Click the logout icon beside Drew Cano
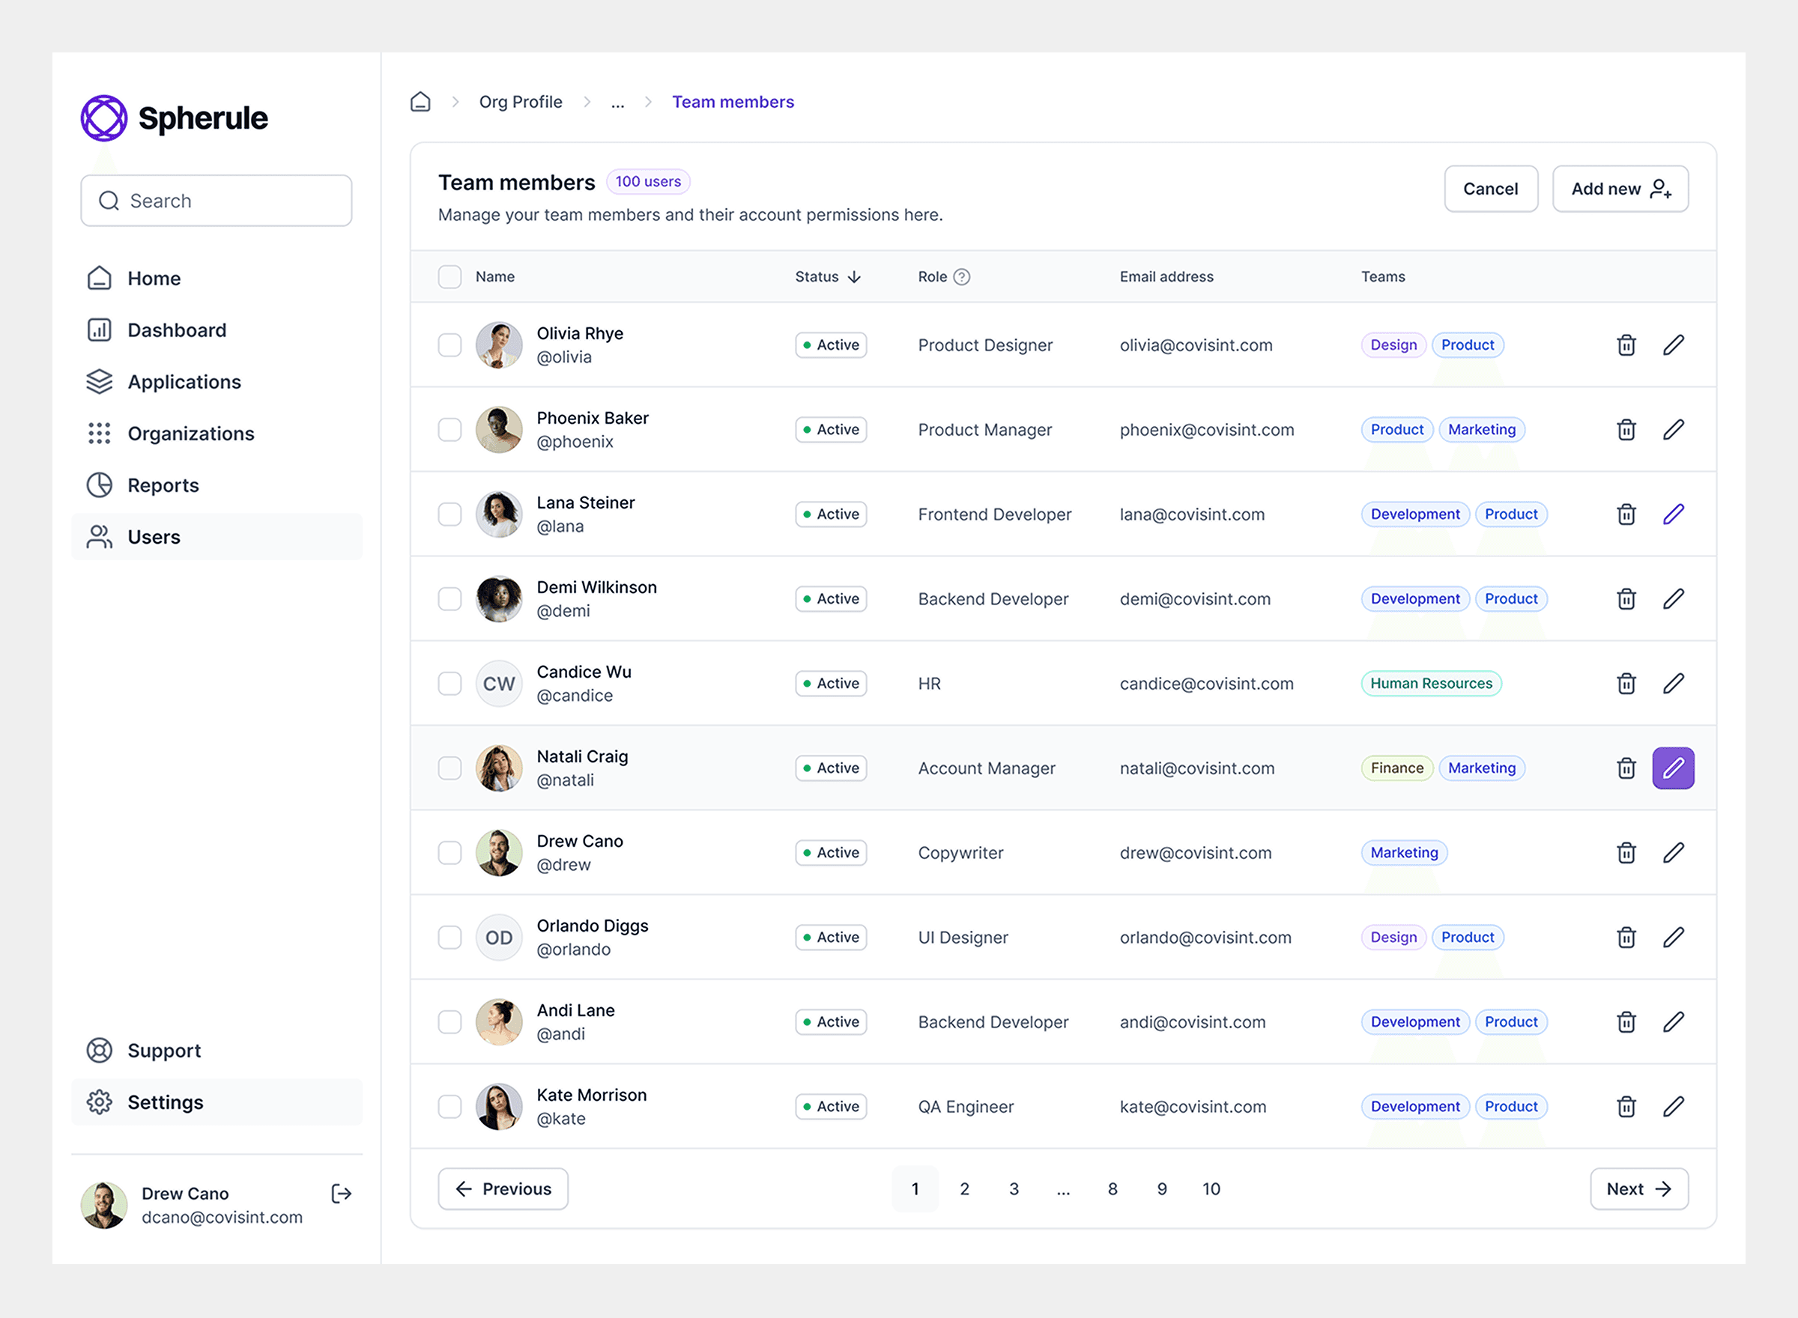Image resolution: width=1798 pixels, height=1318 pixels. 342,1194
